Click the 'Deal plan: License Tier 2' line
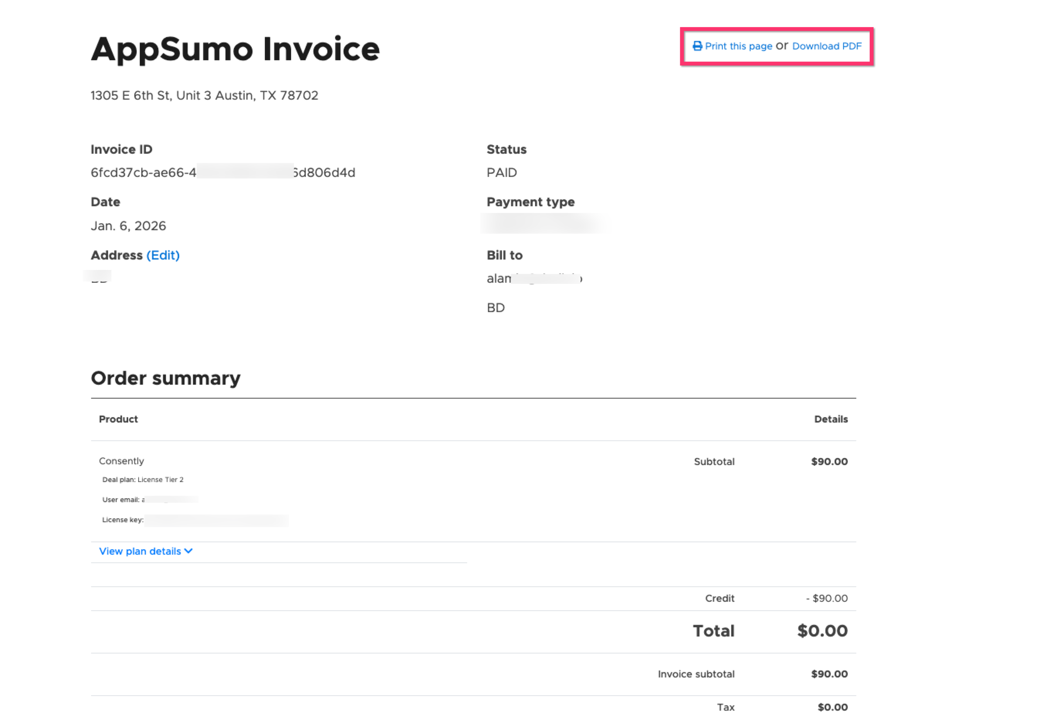Screen dimensions: 1047x713 (x=143, y=480)
